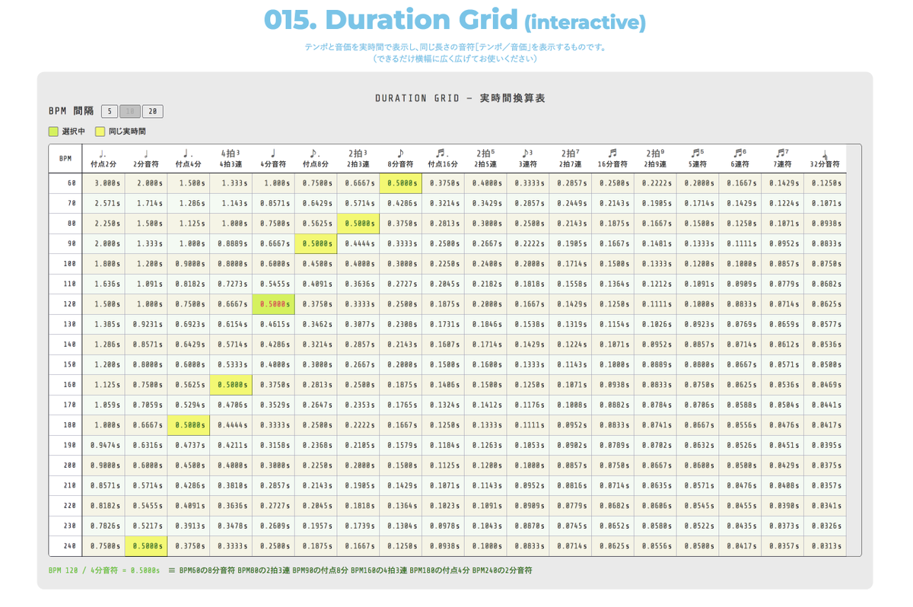Click the 0.0395s cell in BPM 190 row
The height and width of the screenshot is (607, 913).
coord(825,446)
